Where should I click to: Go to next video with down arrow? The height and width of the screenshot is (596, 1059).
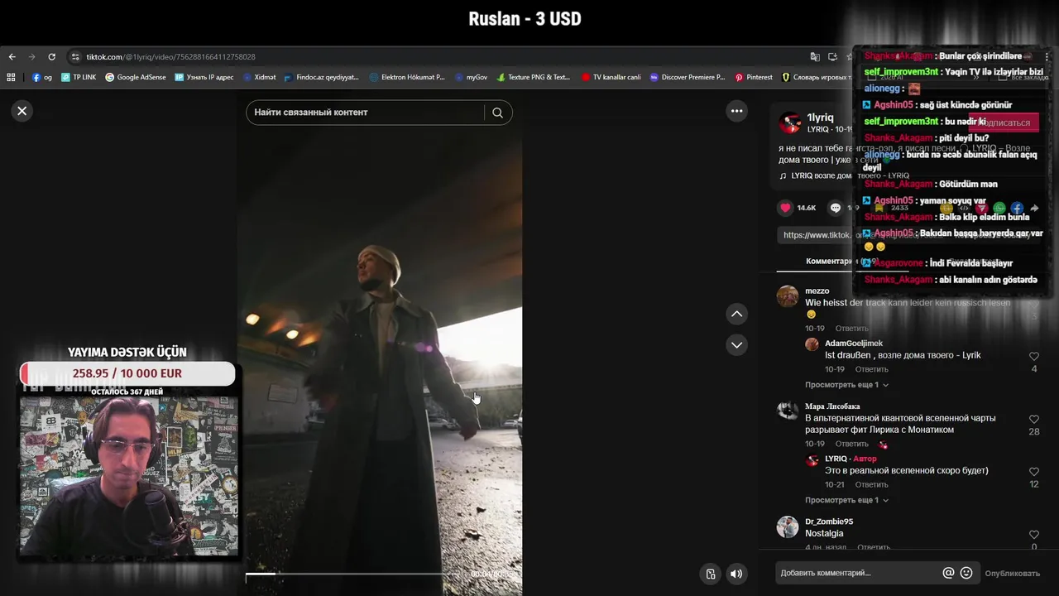click(x=736, y=344)
